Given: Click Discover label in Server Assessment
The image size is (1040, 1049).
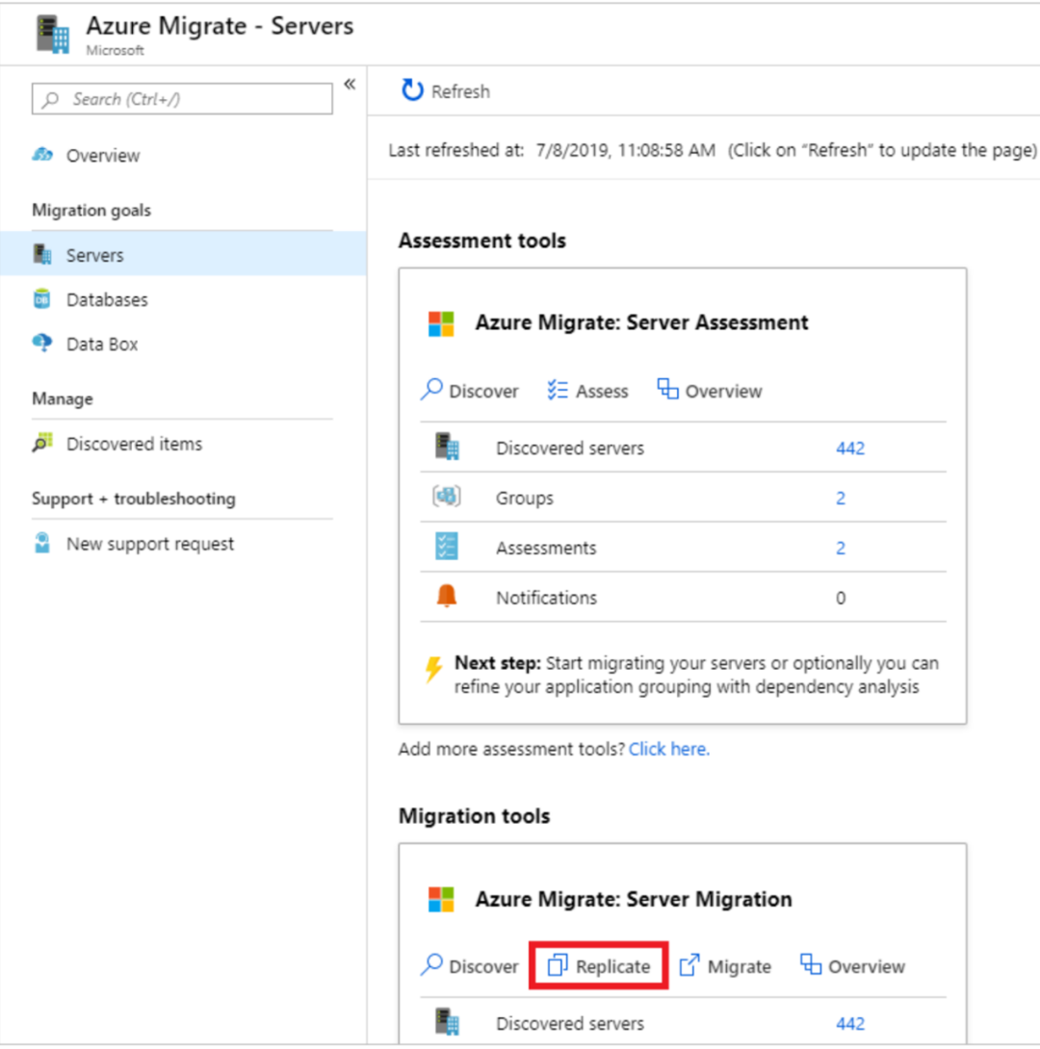Looking at the screenshot, I should click(x=483, y=392).
